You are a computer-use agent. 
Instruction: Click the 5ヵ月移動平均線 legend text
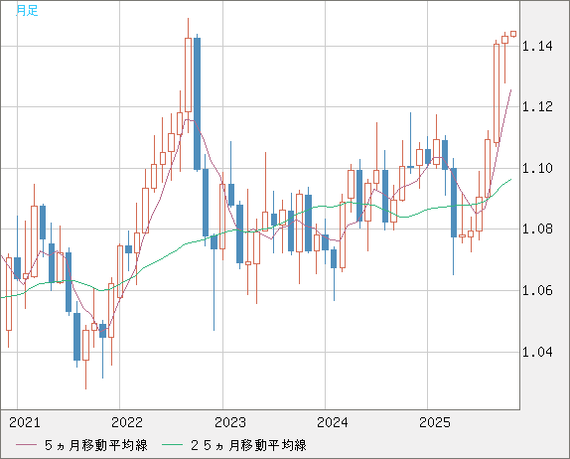click(x=96, y=445)
